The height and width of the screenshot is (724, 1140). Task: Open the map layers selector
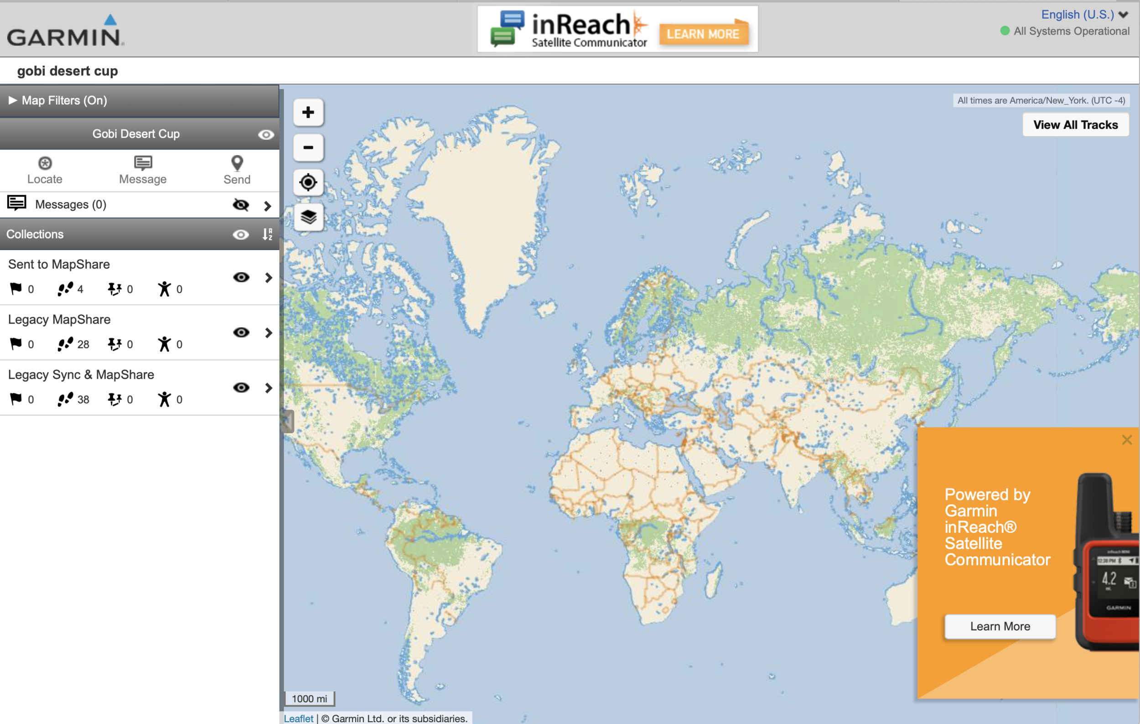pyautogui.click(x=308, y=217)
